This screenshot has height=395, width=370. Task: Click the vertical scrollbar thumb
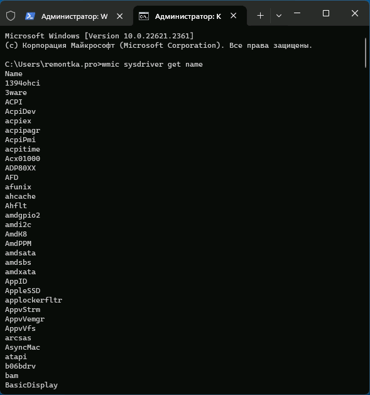coord(366,53)
